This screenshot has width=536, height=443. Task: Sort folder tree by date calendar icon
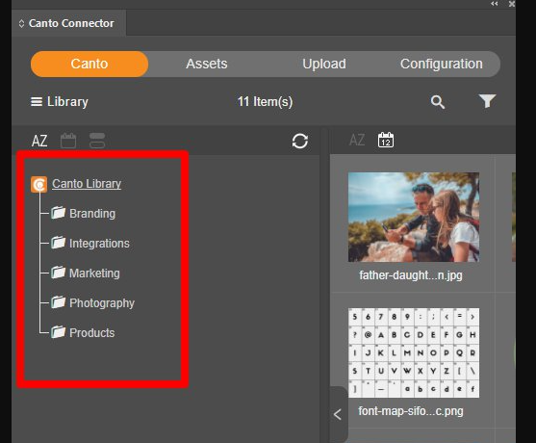pyautogui.click(x=68, y=141)
